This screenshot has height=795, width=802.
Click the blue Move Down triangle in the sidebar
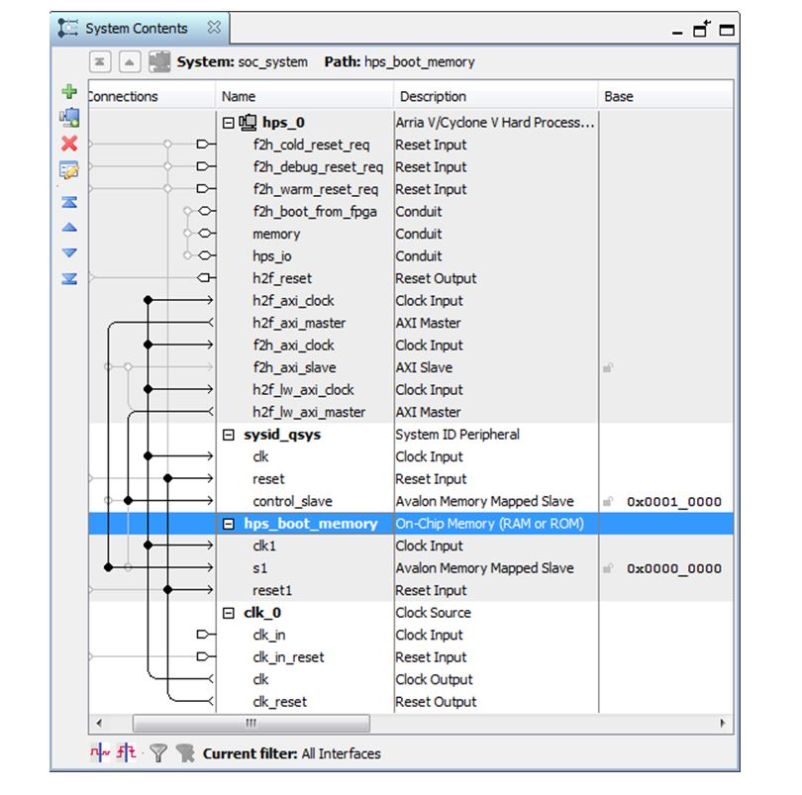tap(69, 252)
